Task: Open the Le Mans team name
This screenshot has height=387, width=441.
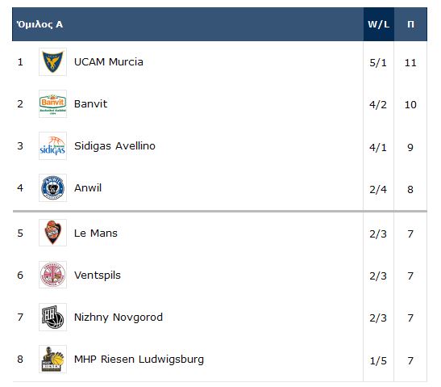Action: (x=96, y=233)
